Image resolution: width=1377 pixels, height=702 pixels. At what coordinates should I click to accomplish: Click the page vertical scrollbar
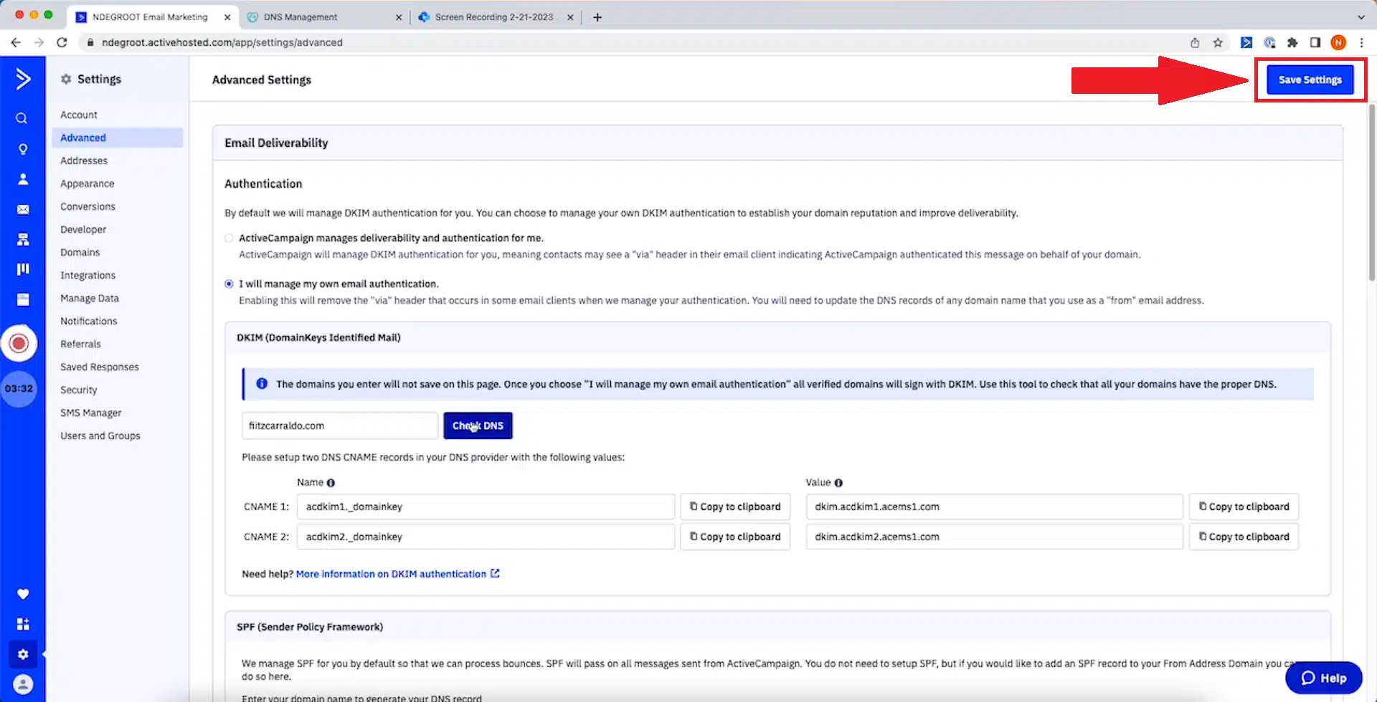pos(1371,193)
